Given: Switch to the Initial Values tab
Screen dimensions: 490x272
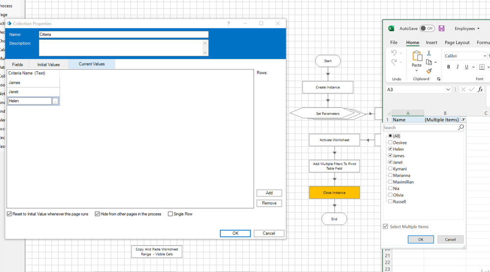Looking at the screenshot, I should 49,64.
